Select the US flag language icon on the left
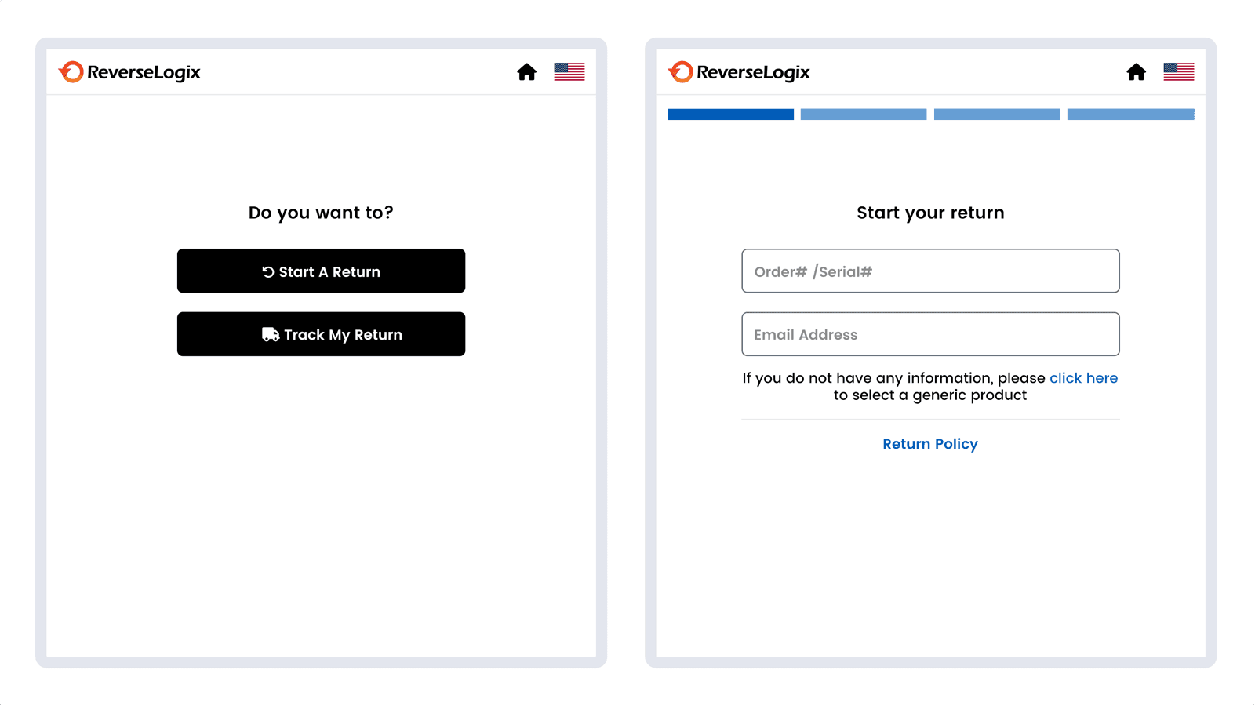Image resolution: width=1255 pixels, height=706 pixels. click(x=569, y=71)
